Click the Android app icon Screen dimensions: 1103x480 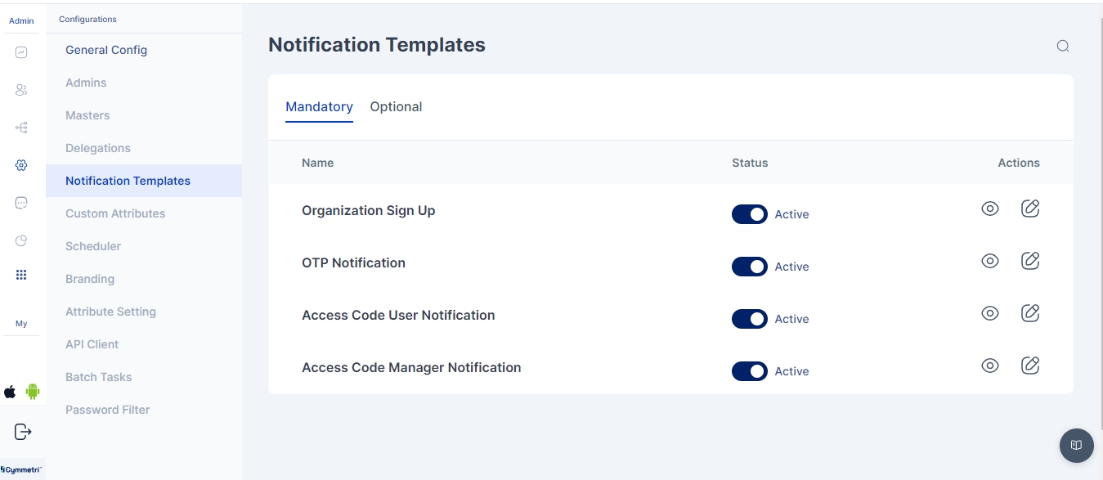(33, 392)
